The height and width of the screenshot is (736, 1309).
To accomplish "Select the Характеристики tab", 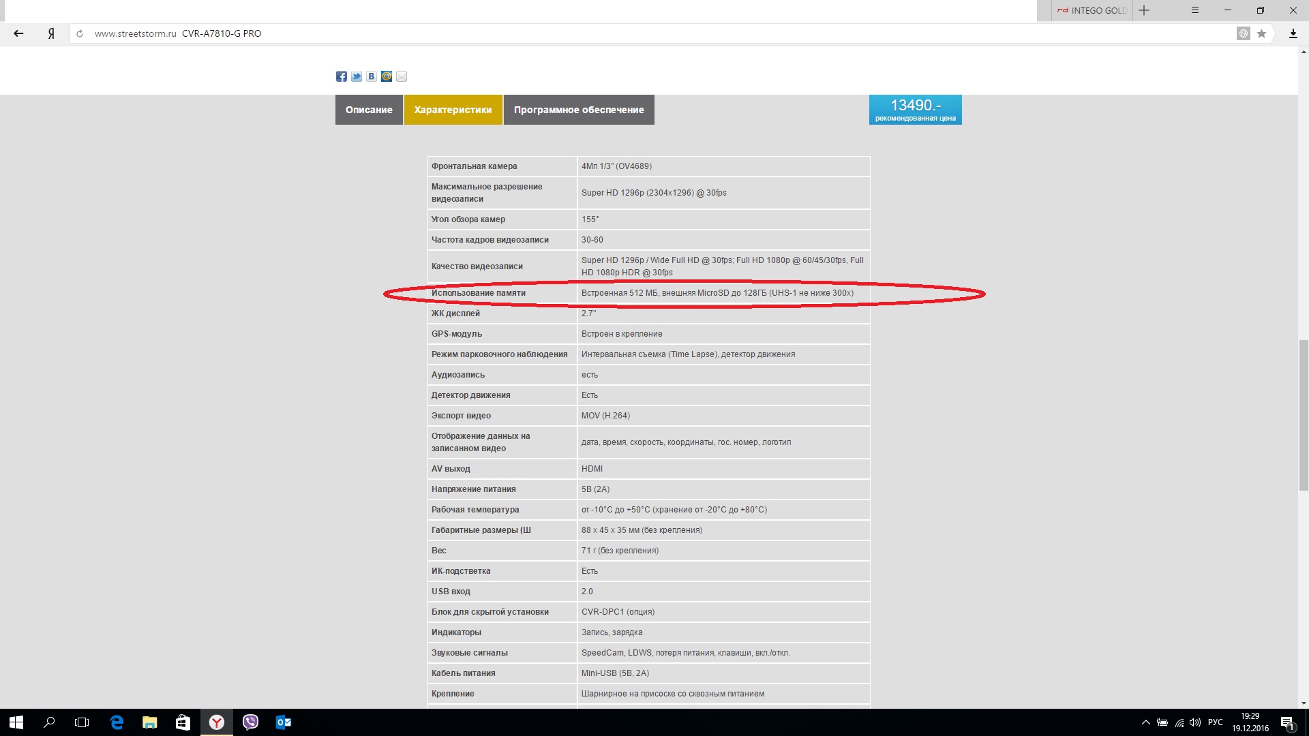I will 453,110.
